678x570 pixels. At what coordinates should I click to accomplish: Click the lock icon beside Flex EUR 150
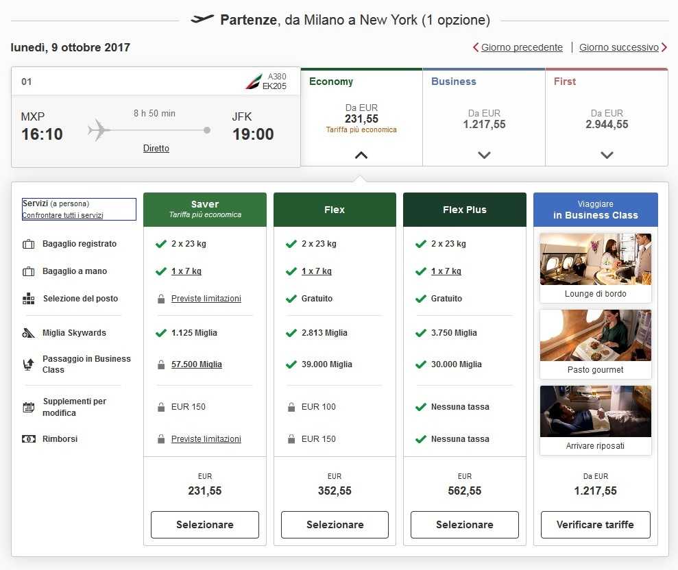click(x=291, y=438)
